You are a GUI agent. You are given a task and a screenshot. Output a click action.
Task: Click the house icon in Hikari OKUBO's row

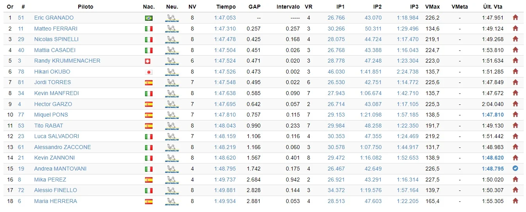(x=515, y=72)
